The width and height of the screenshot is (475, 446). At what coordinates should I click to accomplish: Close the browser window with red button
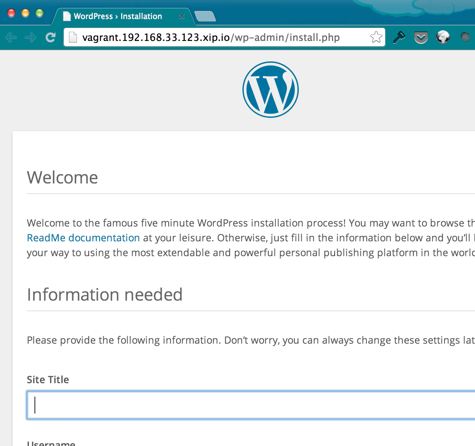(11, 13)
